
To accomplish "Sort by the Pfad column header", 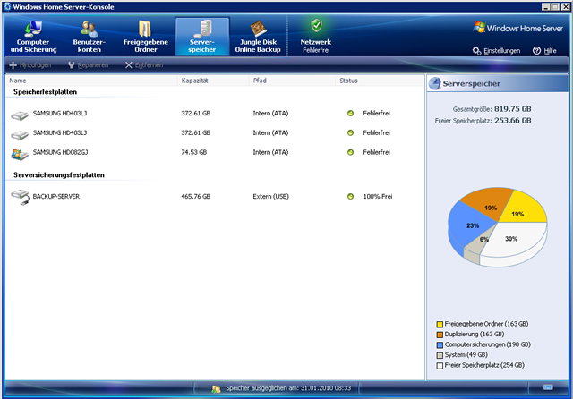I will pyautogui.click(x=293, y=81).
